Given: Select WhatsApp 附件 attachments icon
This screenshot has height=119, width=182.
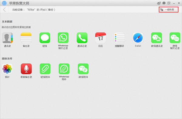Looking at the screenshot, I should coord(64,69).
